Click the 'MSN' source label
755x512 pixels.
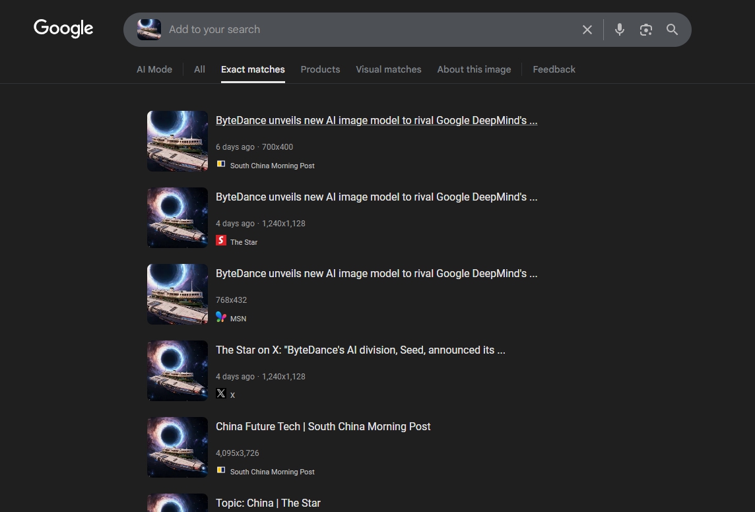coord(238,319)
